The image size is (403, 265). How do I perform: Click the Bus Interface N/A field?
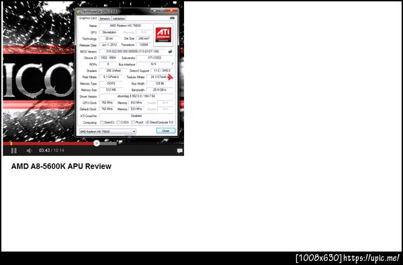[x=153, y=64]
